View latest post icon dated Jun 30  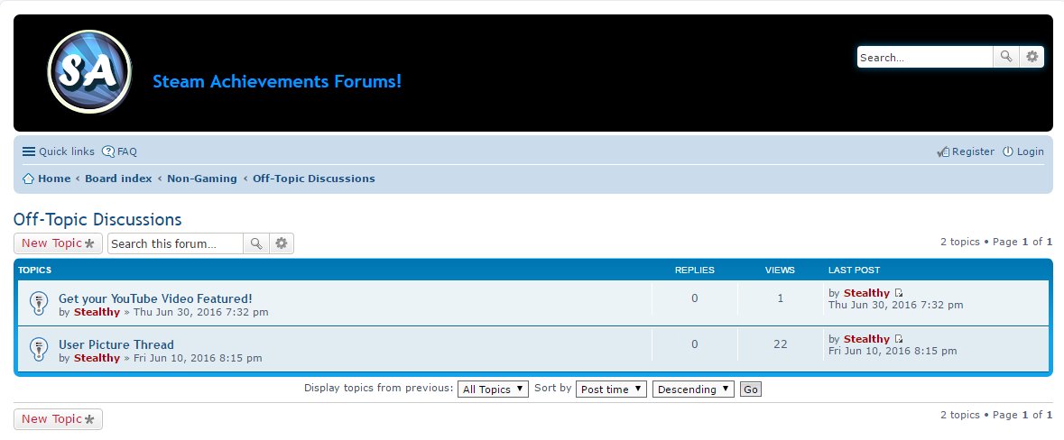(899, 293)
